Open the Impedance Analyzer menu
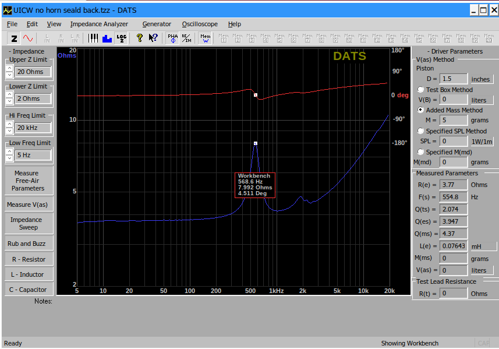The image size is (499, 349). (99, 24)
